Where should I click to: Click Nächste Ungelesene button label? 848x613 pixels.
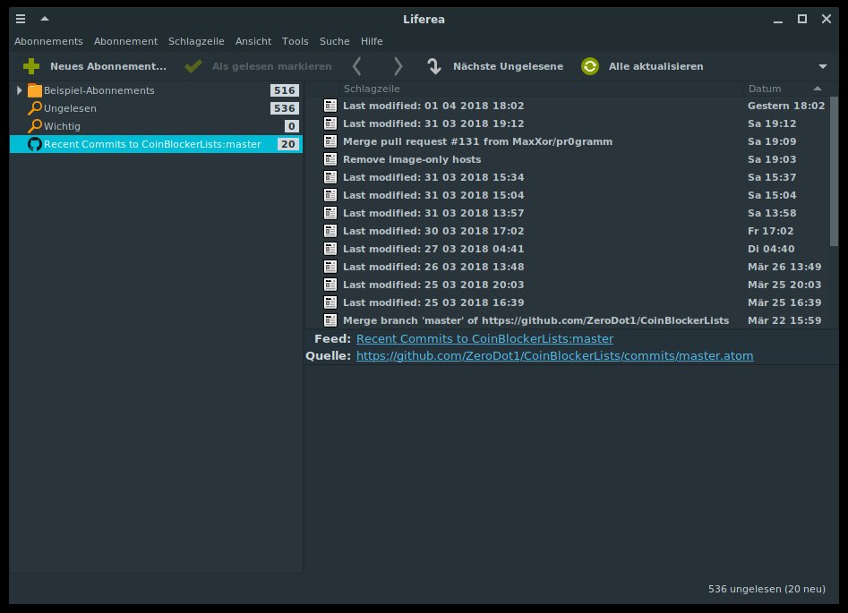coord(508,66)
